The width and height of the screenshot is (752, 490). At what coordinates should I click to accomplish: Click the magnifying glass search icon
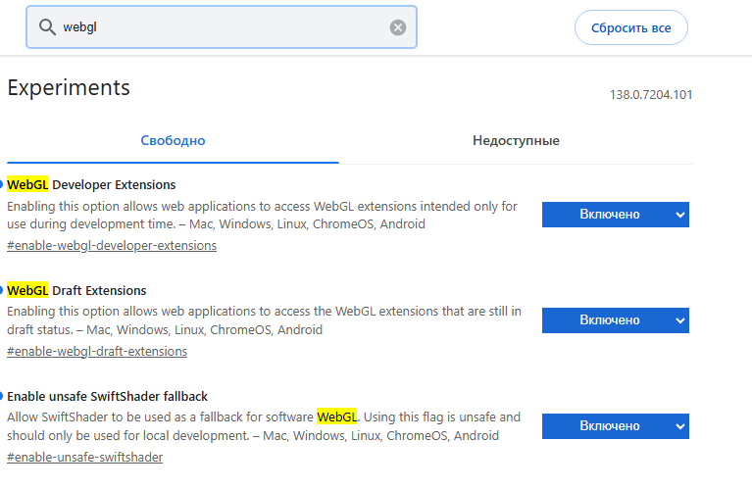tap(46, 27)
